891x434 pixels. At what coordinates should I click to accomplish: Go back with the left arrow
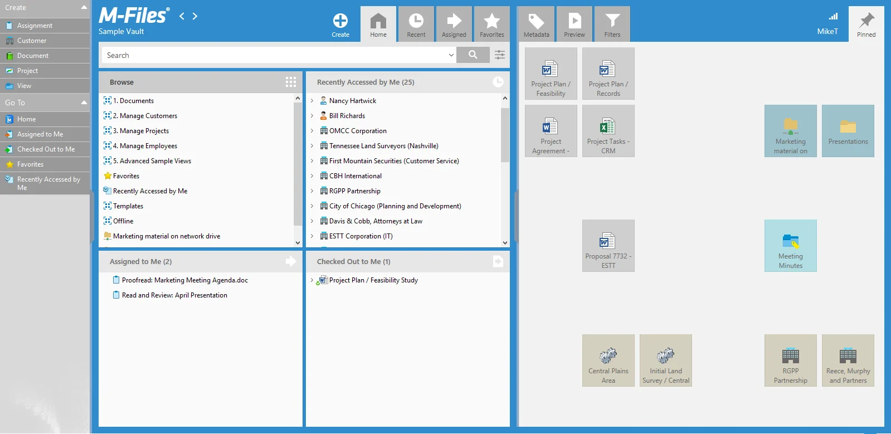click(x=182, y=16)
